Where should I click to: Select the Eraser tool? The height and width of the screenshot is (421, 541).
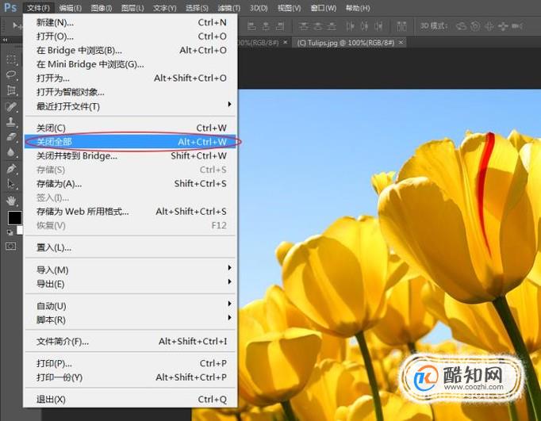[11, 137]
